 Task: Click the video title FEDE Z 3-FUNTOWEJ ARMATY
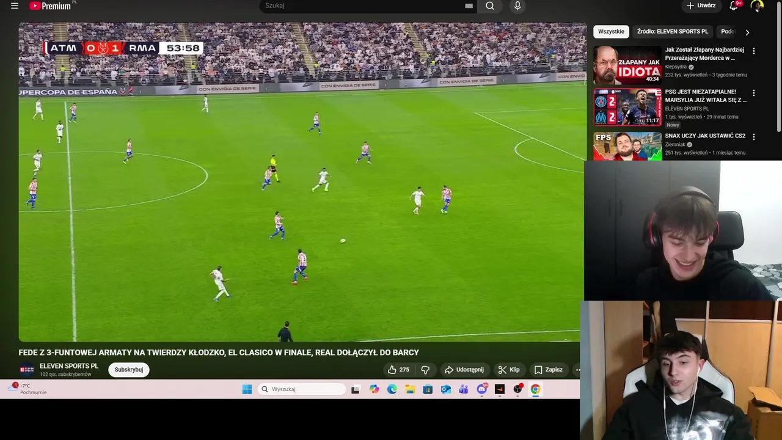pos(219,353)
